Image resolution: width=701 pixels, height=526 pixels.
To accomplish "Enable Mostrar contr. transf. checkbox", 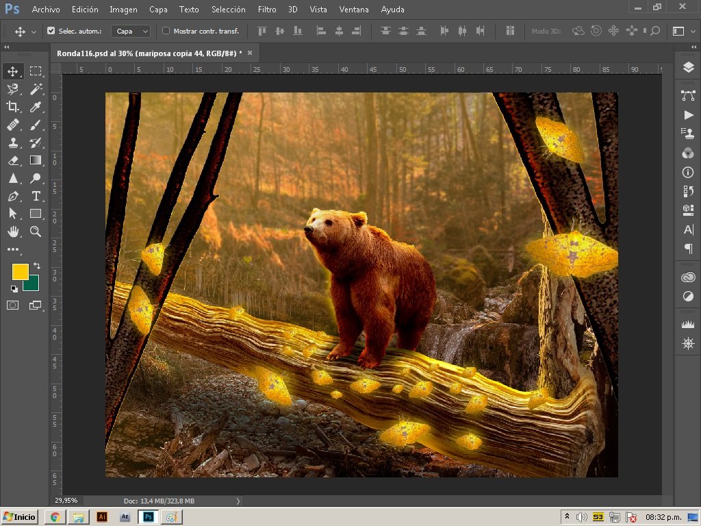I will click(x=166, y=31).
